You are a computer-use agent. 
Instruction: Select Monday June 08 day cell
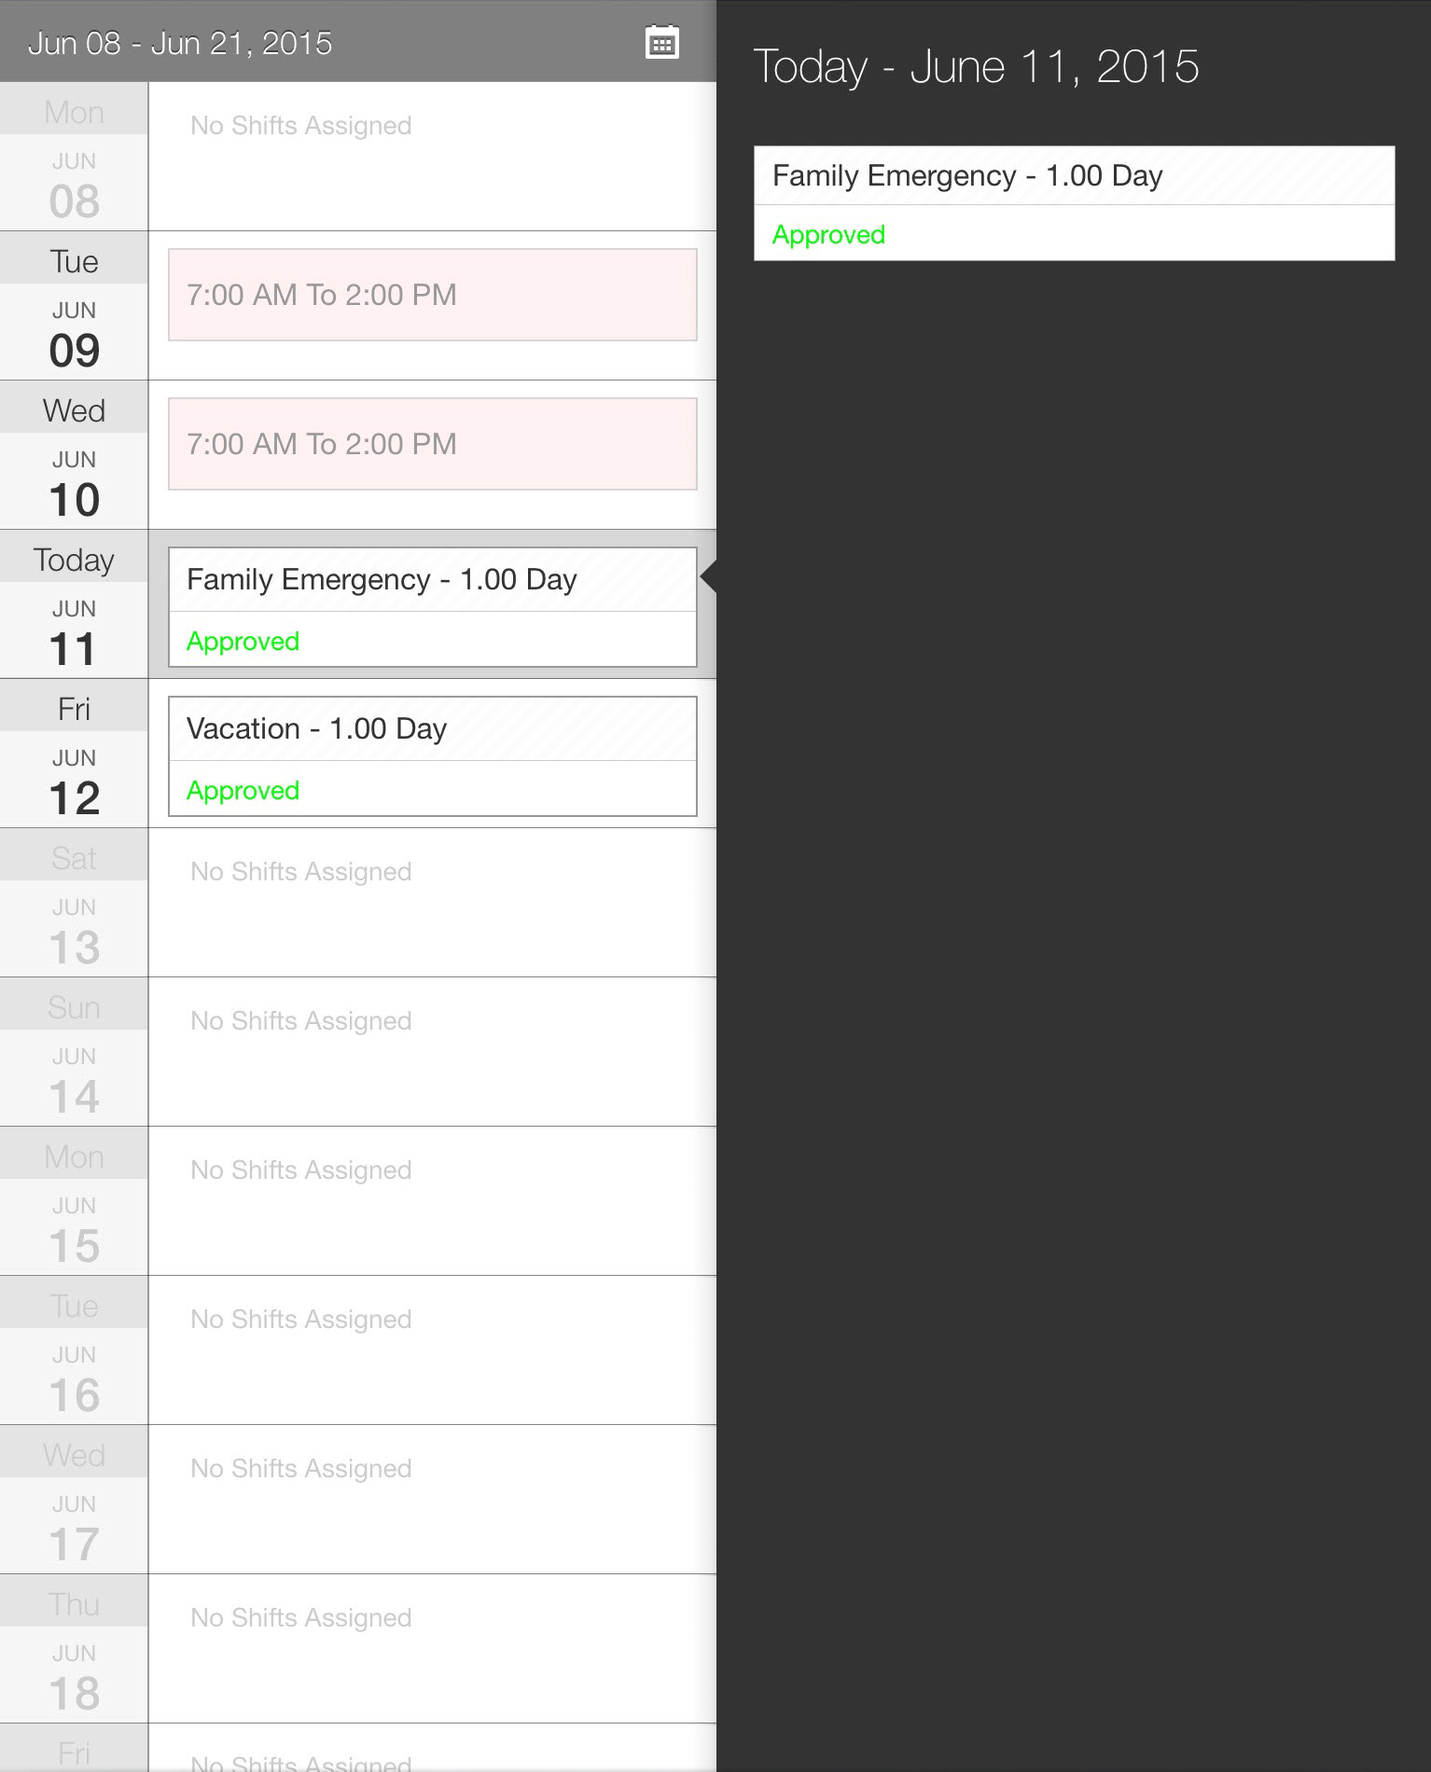coord(74,157)
